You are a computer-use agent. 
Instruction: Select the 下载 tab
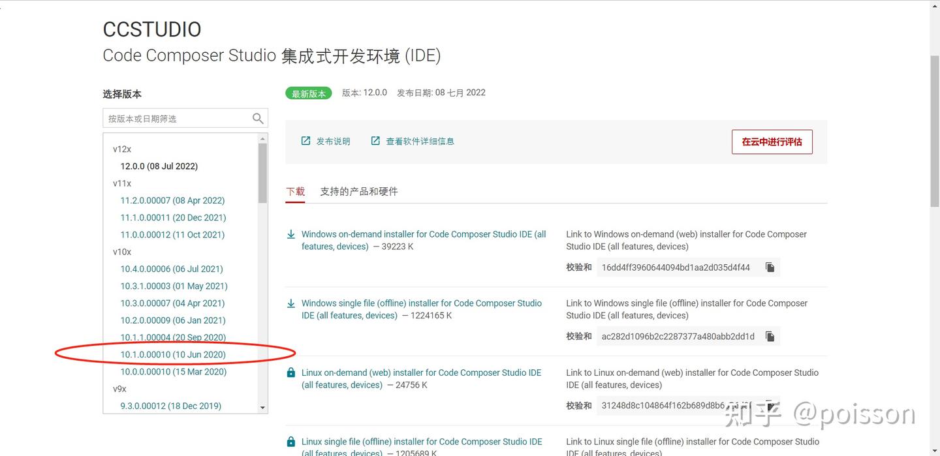295,191
